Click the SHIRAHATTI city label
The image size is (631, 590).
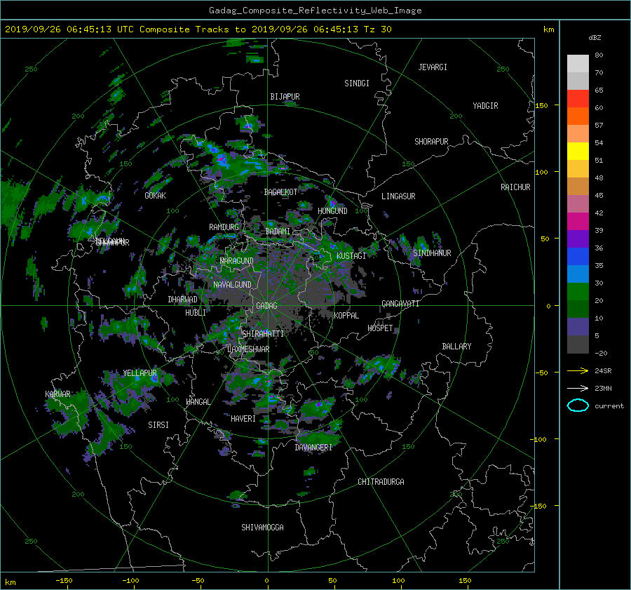(263, 334)
